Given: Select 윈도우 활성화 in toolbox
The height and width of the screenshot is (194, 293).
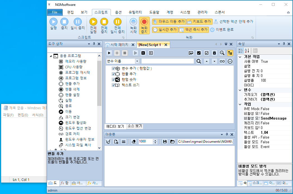Looking at the screenshot, I should (76, 123).
